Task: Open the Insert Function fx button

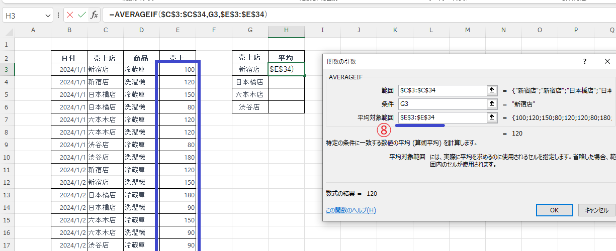Action: pos(94,15)
